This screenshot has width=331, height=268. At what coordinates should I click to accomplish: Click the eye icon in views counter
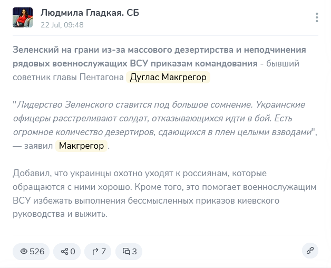(x=23, y=252)
